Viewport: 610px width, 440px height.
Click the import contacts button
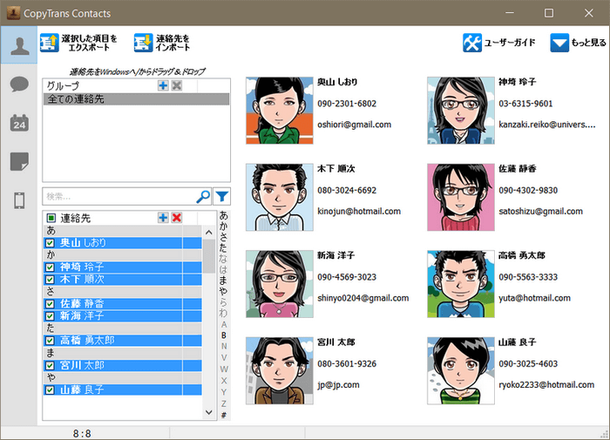point(162,43)
